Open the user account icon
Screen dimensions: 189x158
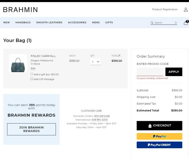tap(186, 9)
